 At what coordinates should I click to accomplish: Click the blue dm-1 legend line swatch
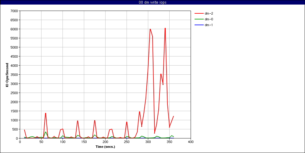coord(199,25)
